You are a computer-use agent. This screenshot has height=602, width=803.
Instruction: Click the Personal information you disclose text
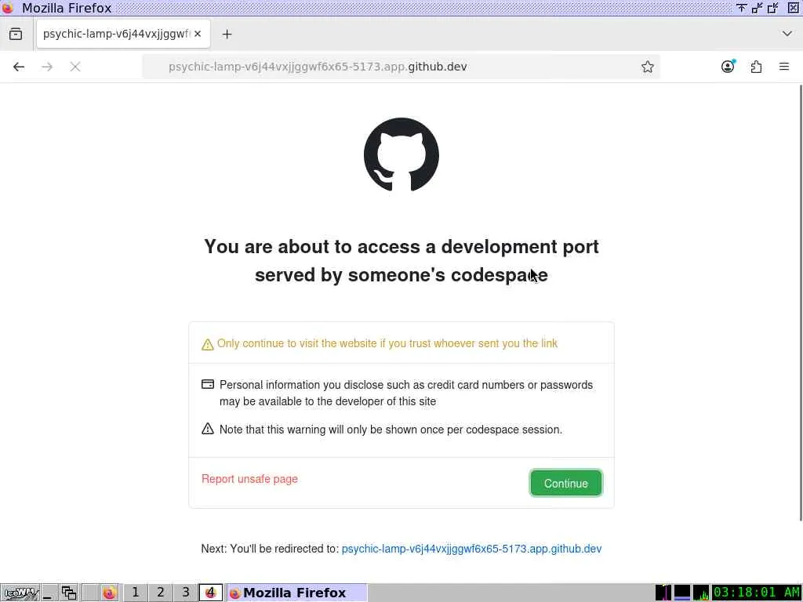point(406,393)
